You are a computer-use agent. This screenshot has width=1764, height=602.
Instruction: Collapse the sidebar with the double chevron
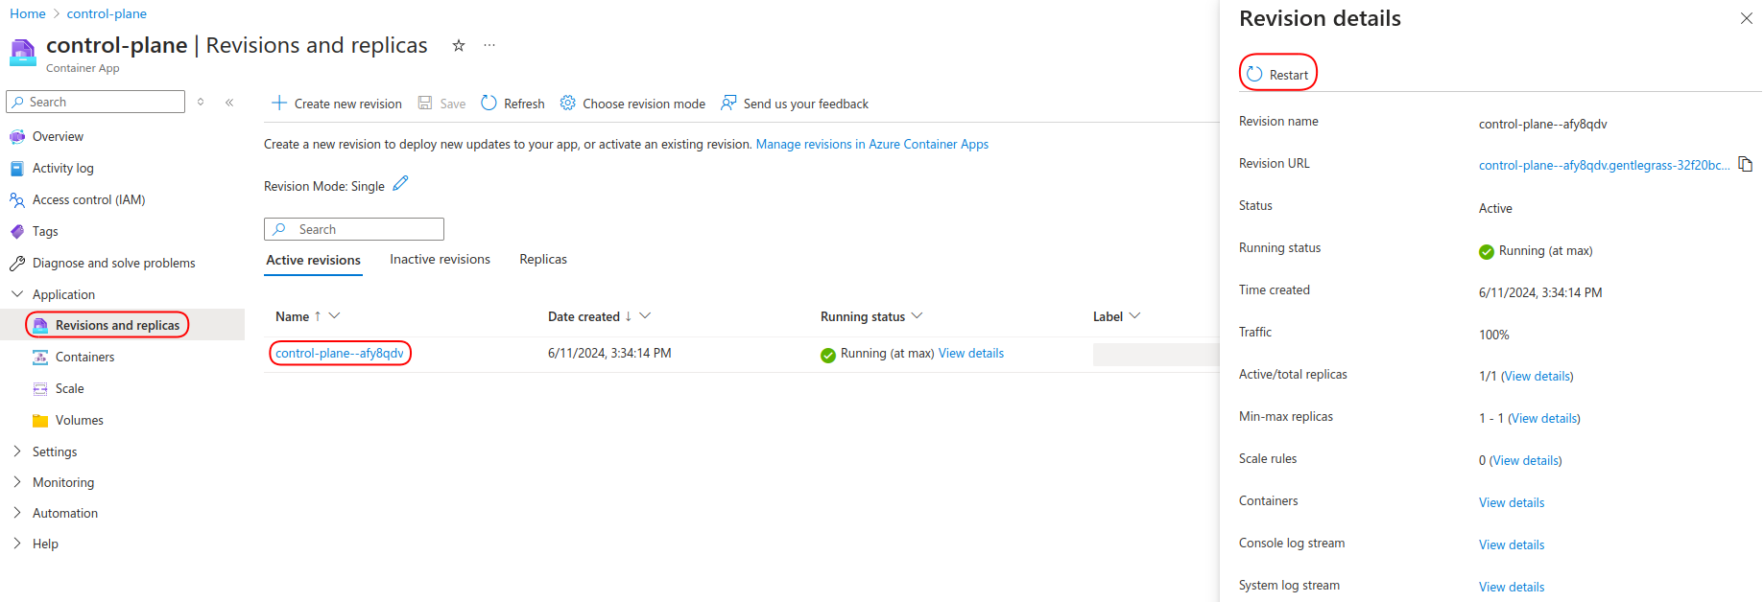click(229, 102)
